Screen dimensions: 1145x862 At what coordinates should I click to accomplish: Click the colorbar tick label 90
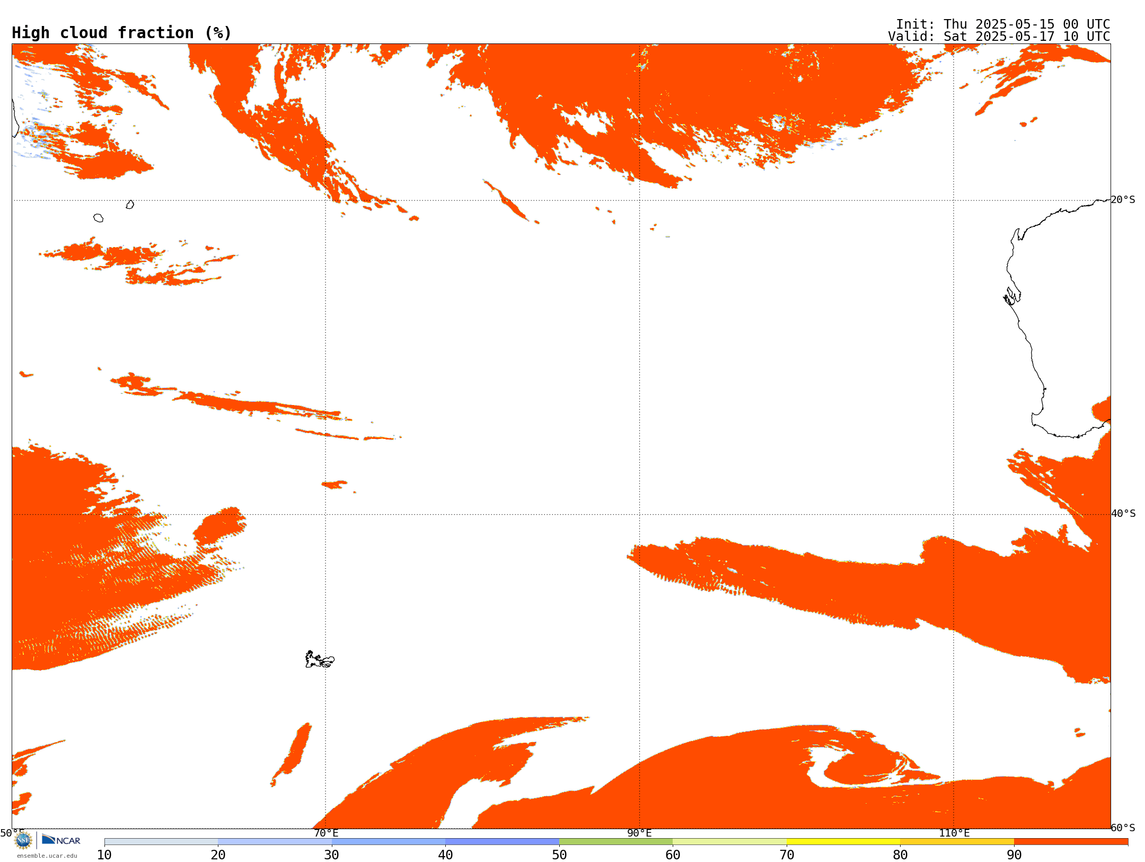tap(1014, 855)
